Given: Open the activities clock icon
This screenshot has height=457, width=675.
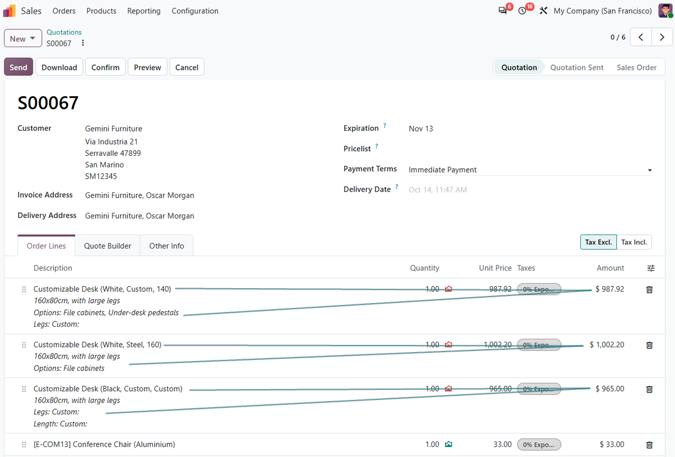Looking at the screenshot, I should point(522,11).
